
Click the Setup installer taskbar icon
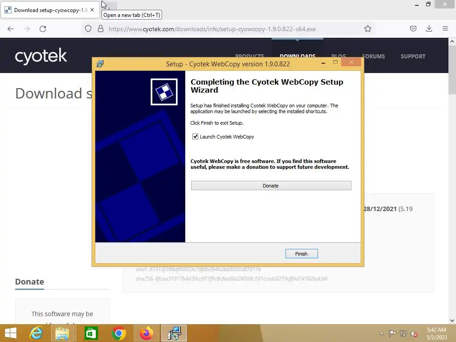pyautogui.click(x=174, y=333)
